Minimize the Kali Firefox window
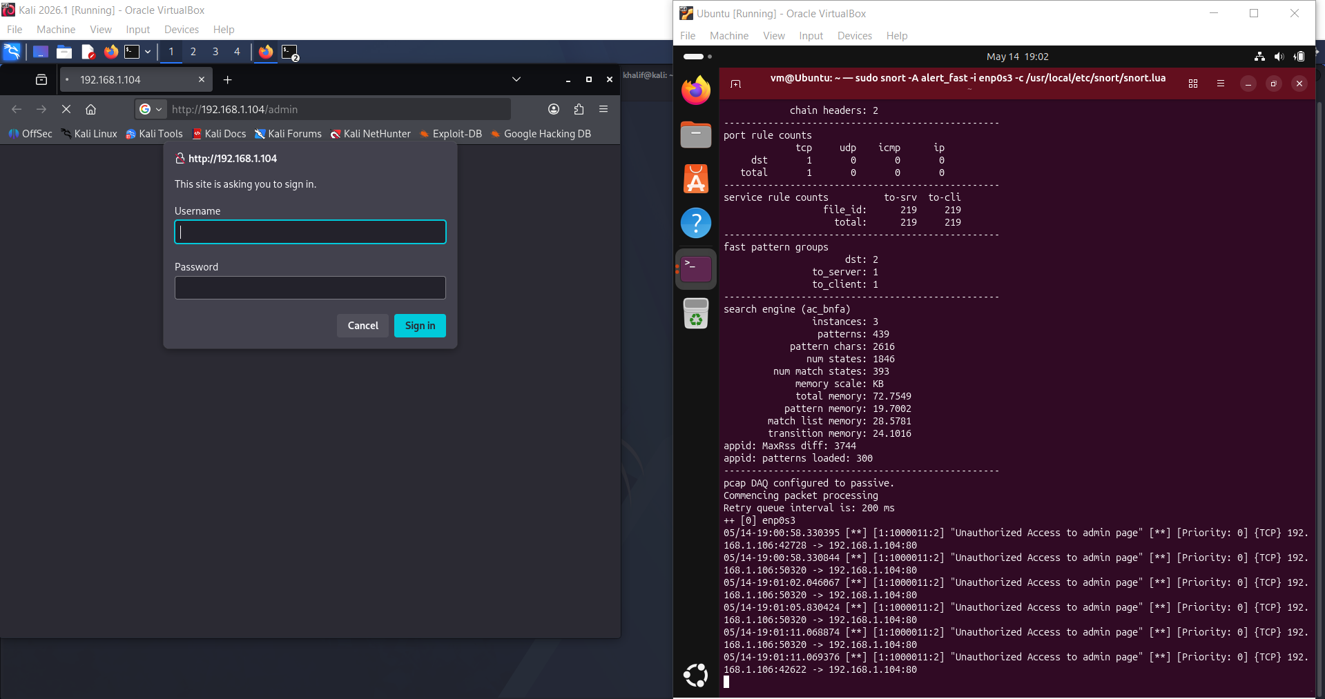1325x699 pixels. tap(568, 80)
